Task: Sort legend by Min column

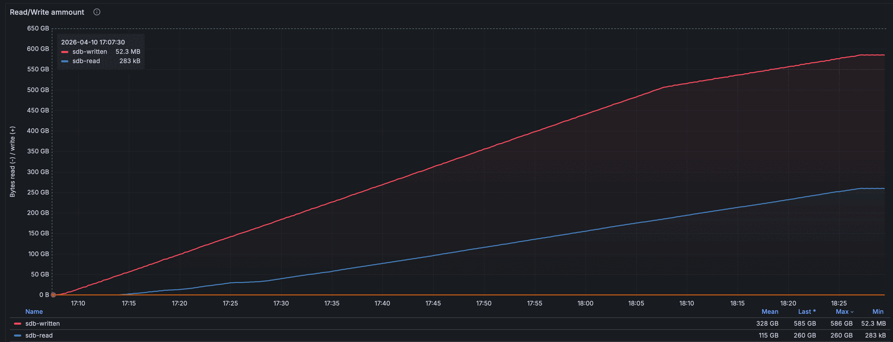Action: click(877, 311)
